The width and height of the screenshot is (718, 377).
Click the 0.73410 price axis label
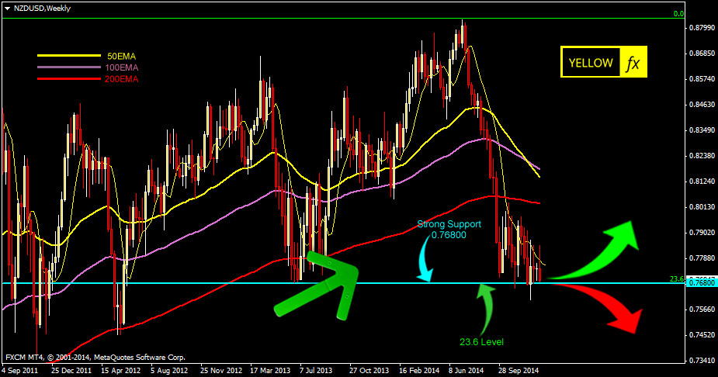[702, 361]
